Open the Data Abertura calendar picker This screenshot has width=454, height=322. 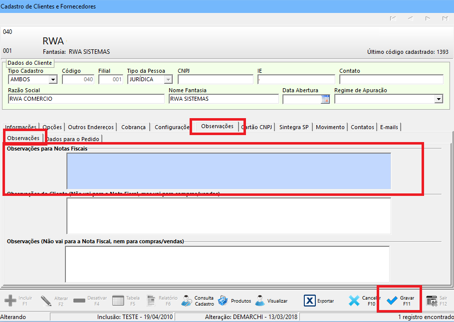(325, 99)
